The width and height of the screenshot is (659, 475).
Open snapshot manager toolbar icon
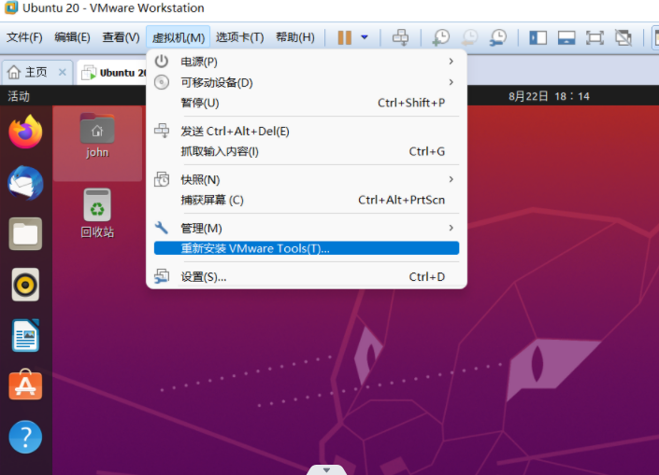(x=498, y=37)
